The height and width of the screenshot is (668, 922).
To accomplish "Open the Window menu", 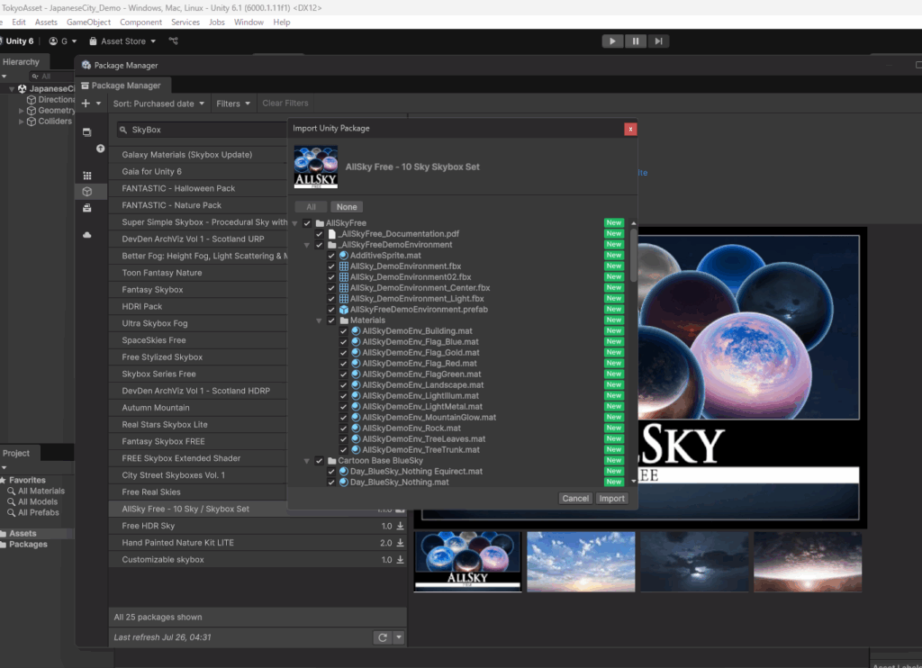I will click(x=249, y=23).
